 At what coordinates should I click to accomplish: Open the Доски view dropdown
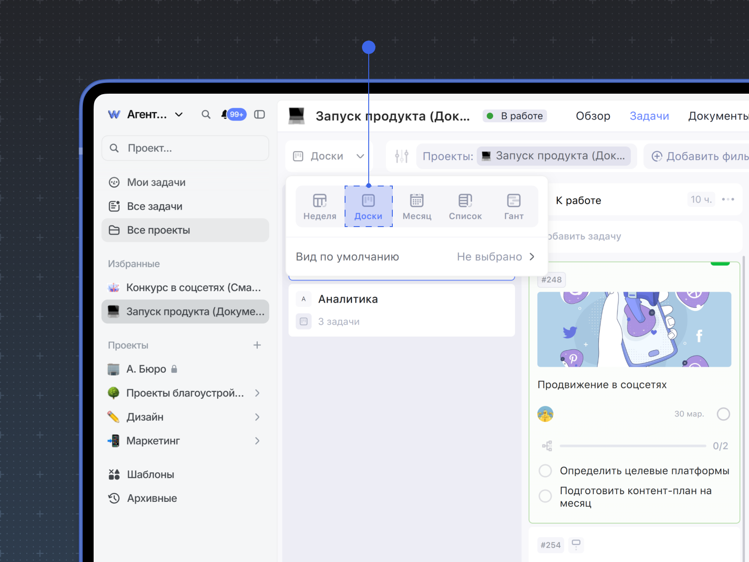point(329,156)
